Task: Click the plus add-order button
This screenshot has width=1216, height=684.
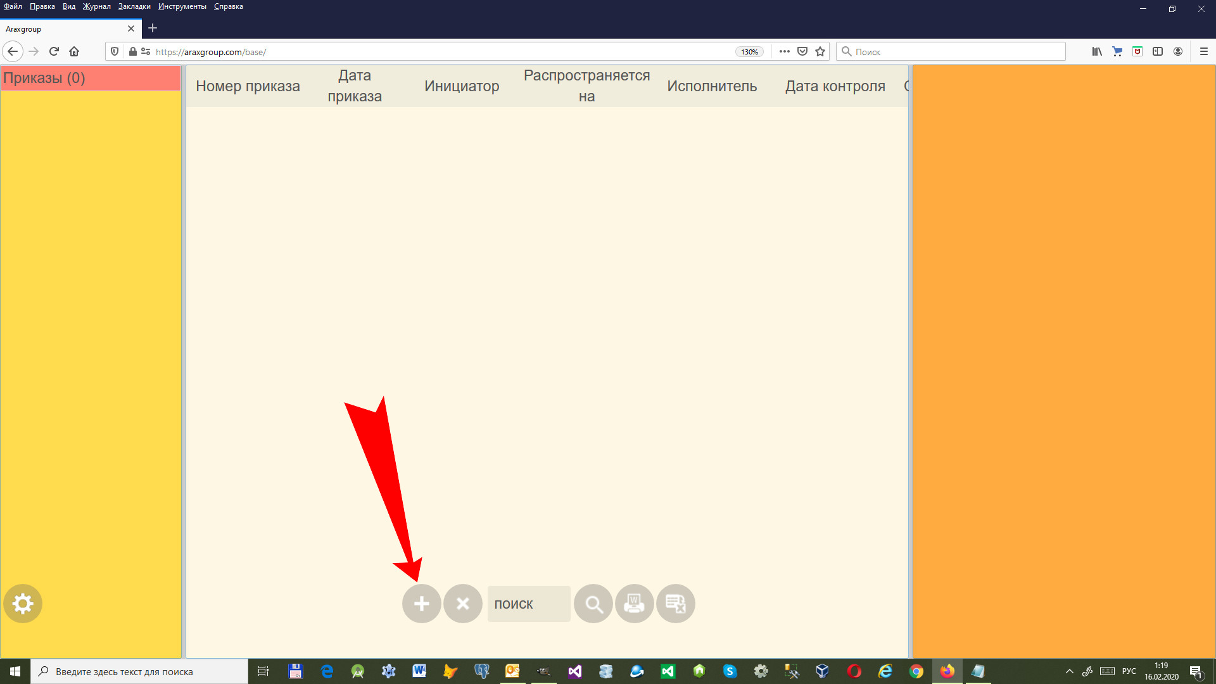Action: click(x=421, y=604)
